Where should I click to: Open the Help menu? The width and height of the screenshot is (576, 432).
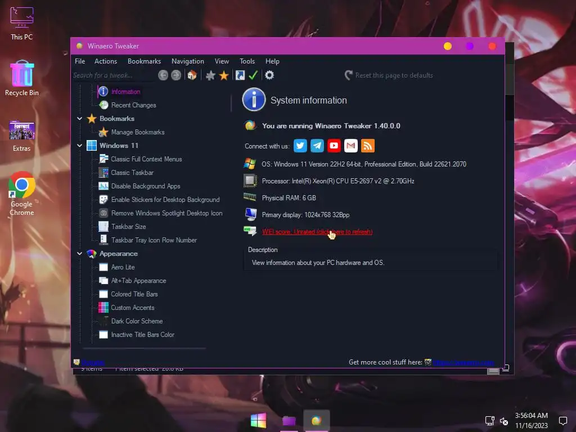(x=273, y=61)
